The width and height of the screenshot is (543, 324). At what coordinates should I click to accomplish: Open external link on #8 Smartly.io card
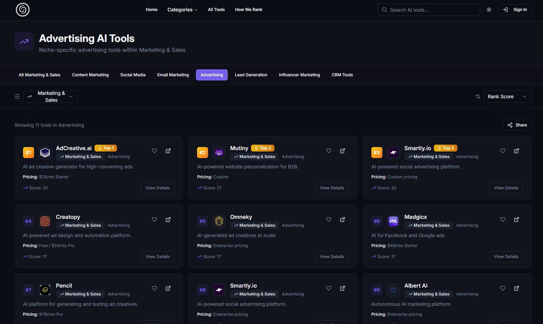[343, 288]
